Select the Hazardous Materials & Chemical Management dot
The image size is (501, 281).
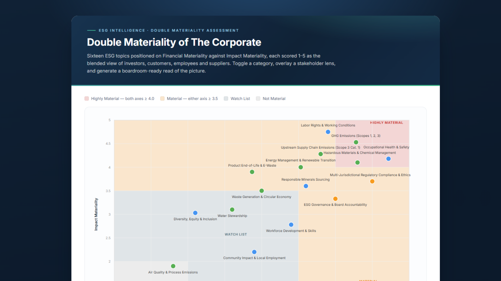pyautogui.click(x=357, y=163)
